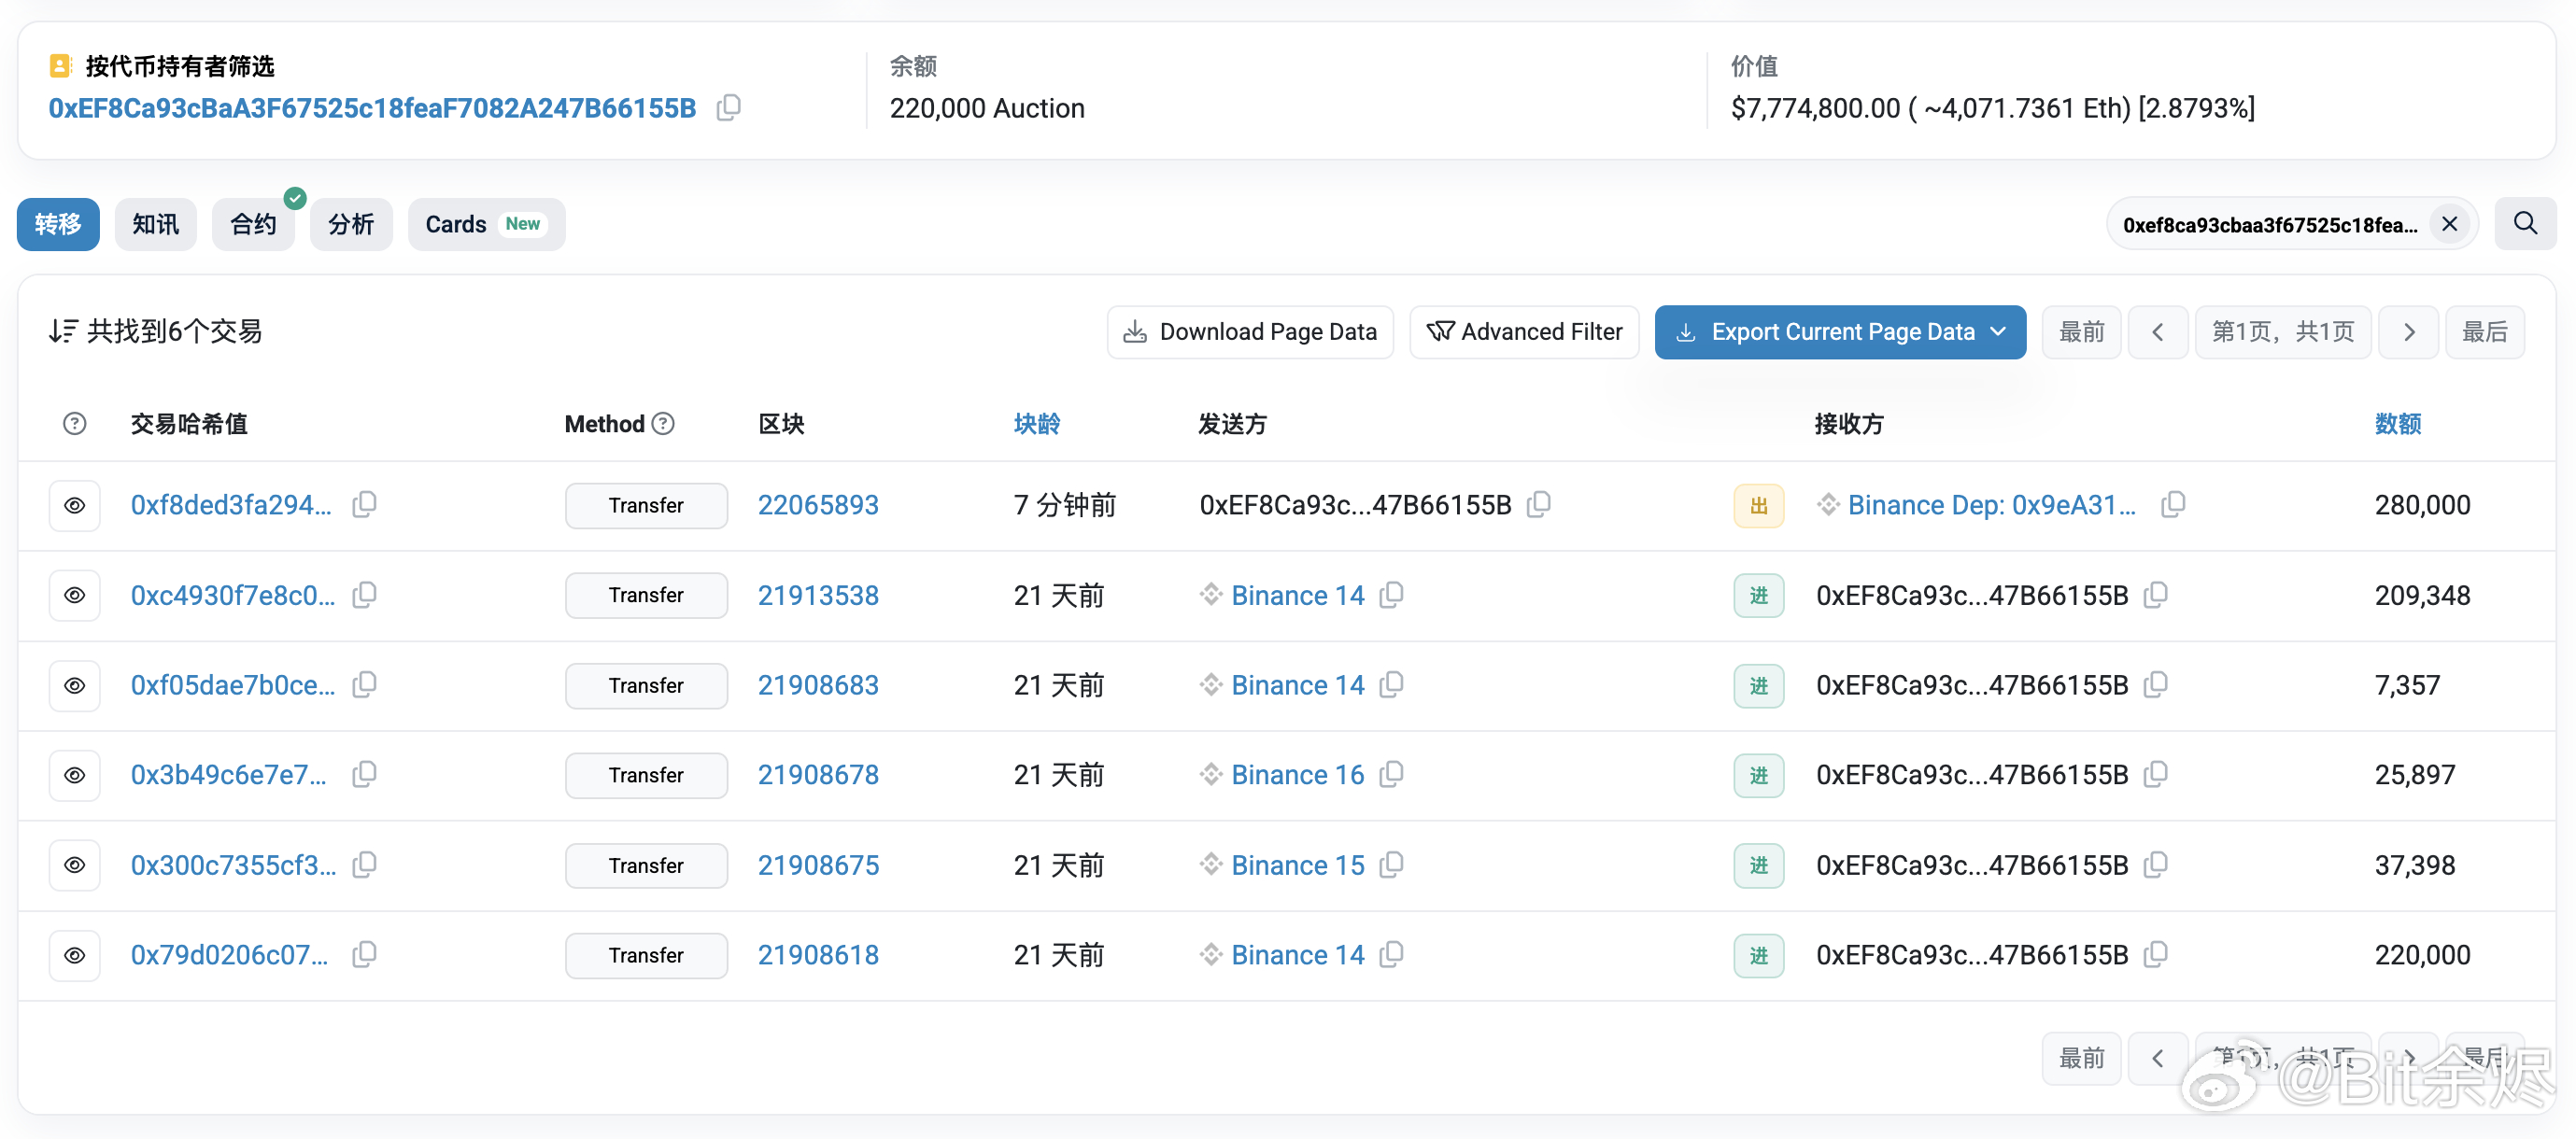Click the help icon beside Method
The width and height of the screenshot is (2576, 1139).
(x=663, y=424)
